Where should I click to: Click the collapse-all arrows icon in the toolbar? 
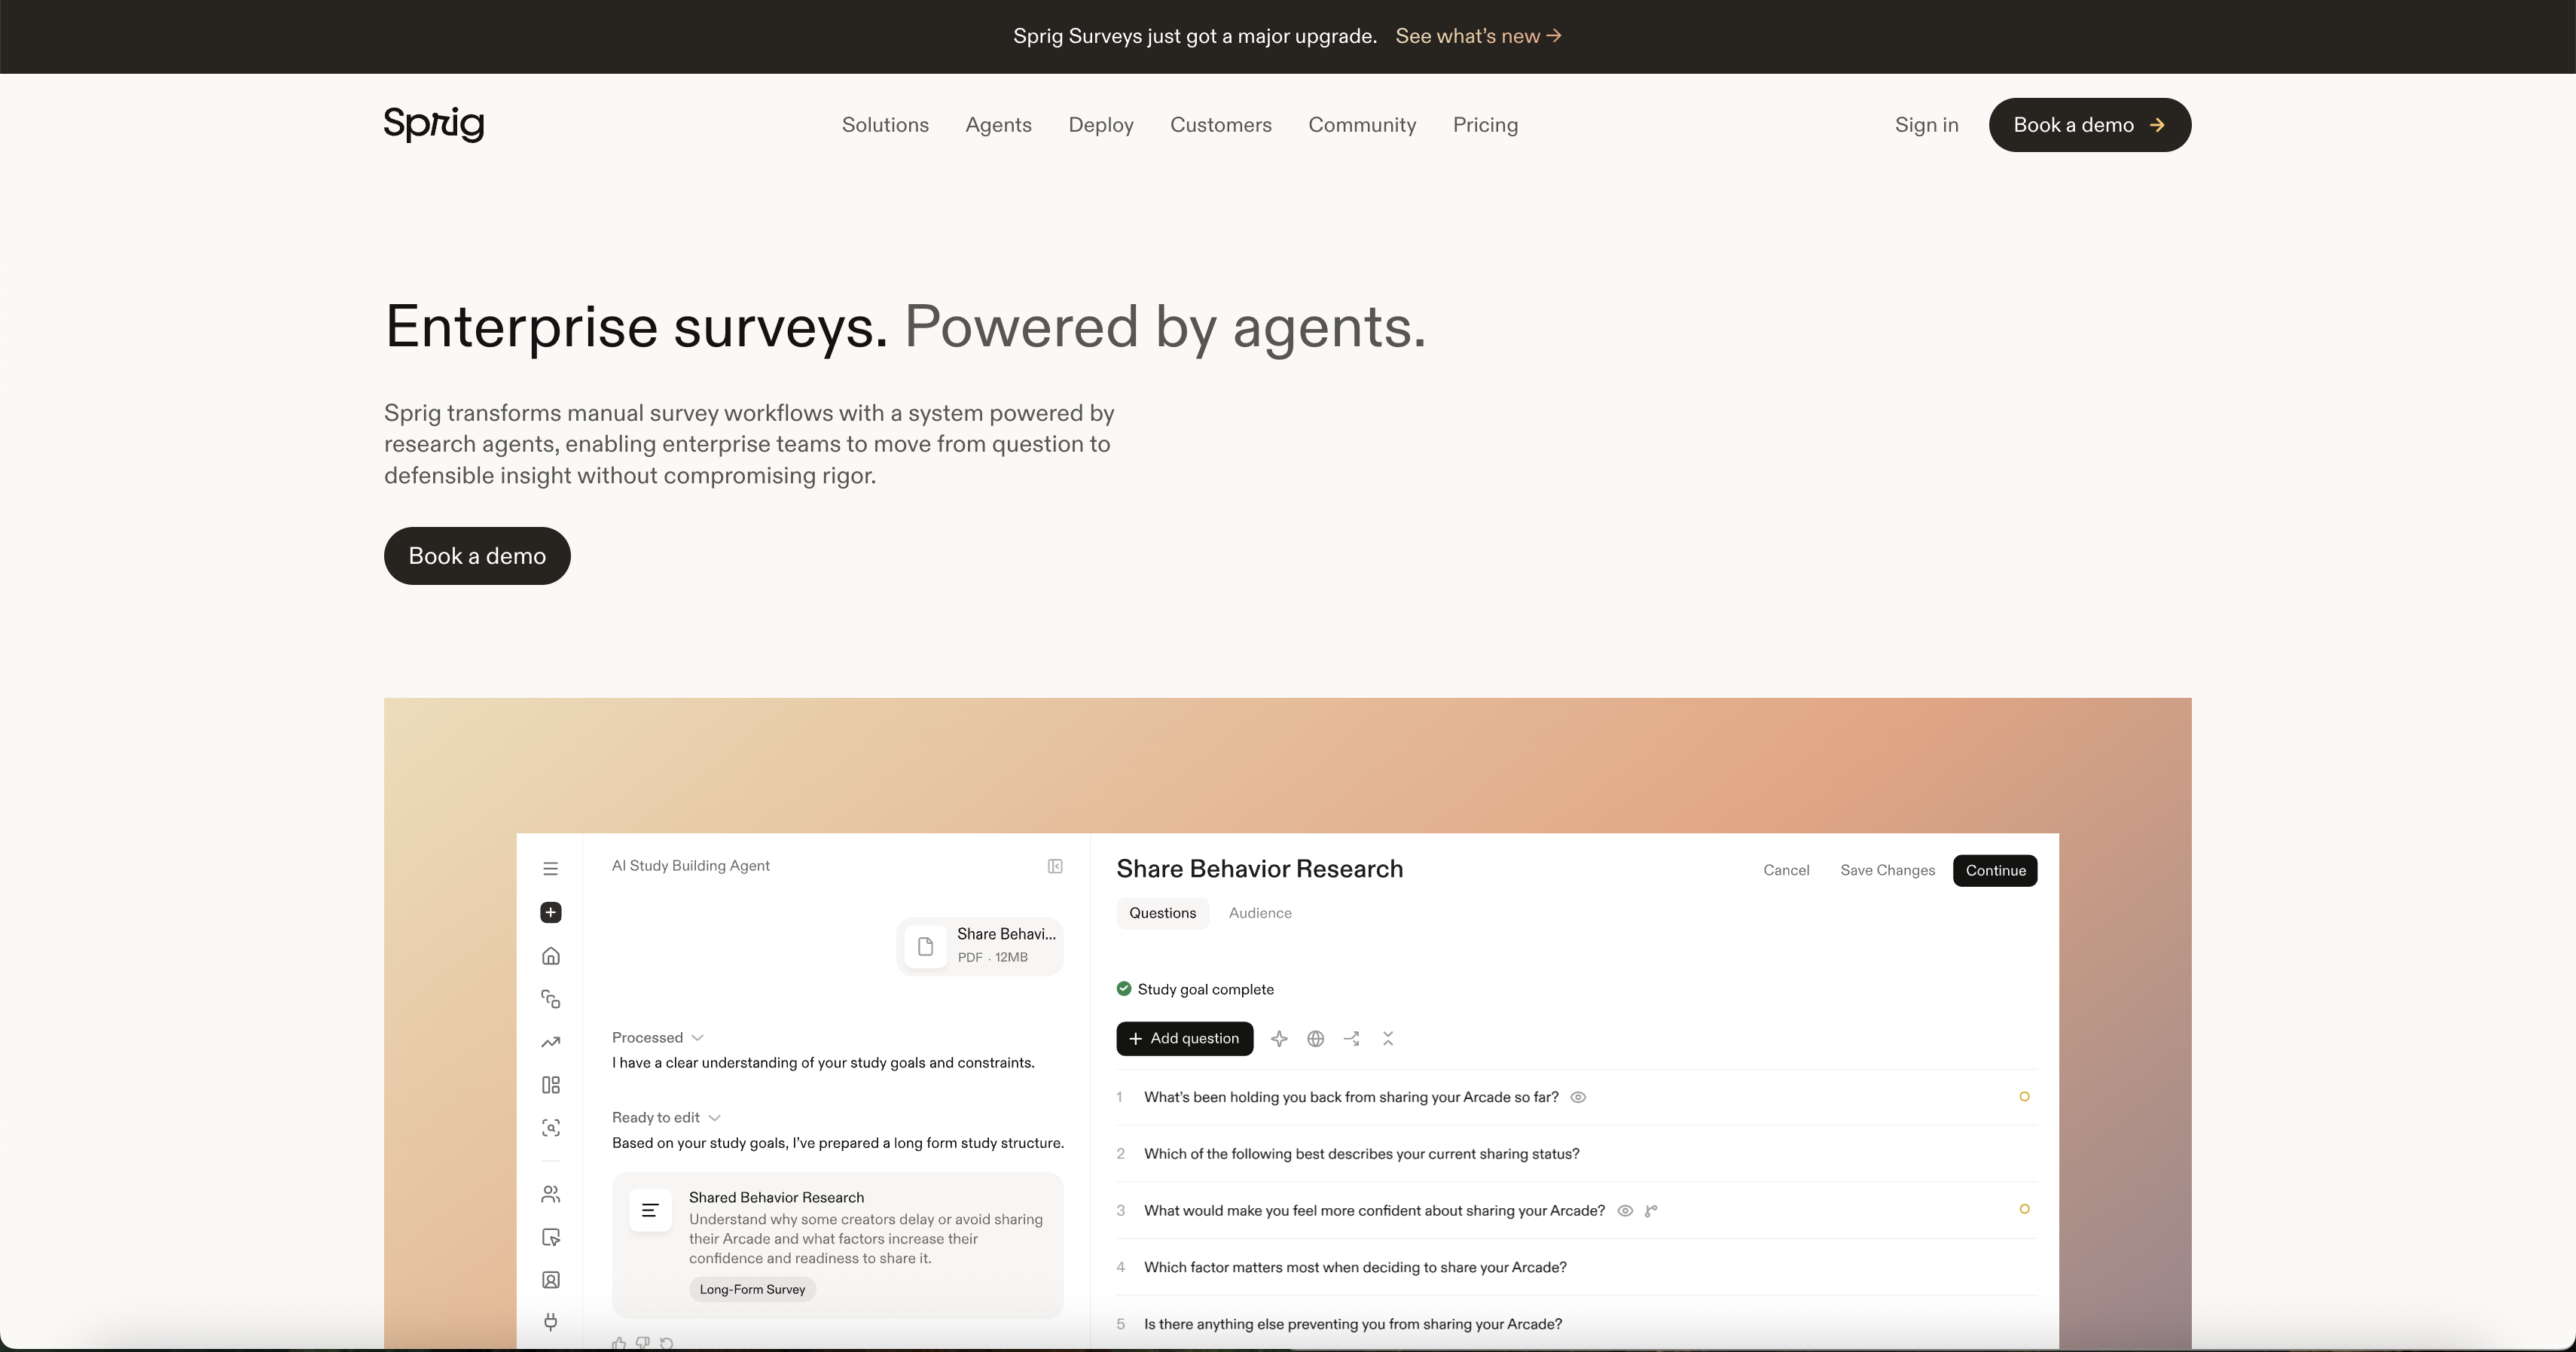pyautogui.click(x=1388, y=1040)
